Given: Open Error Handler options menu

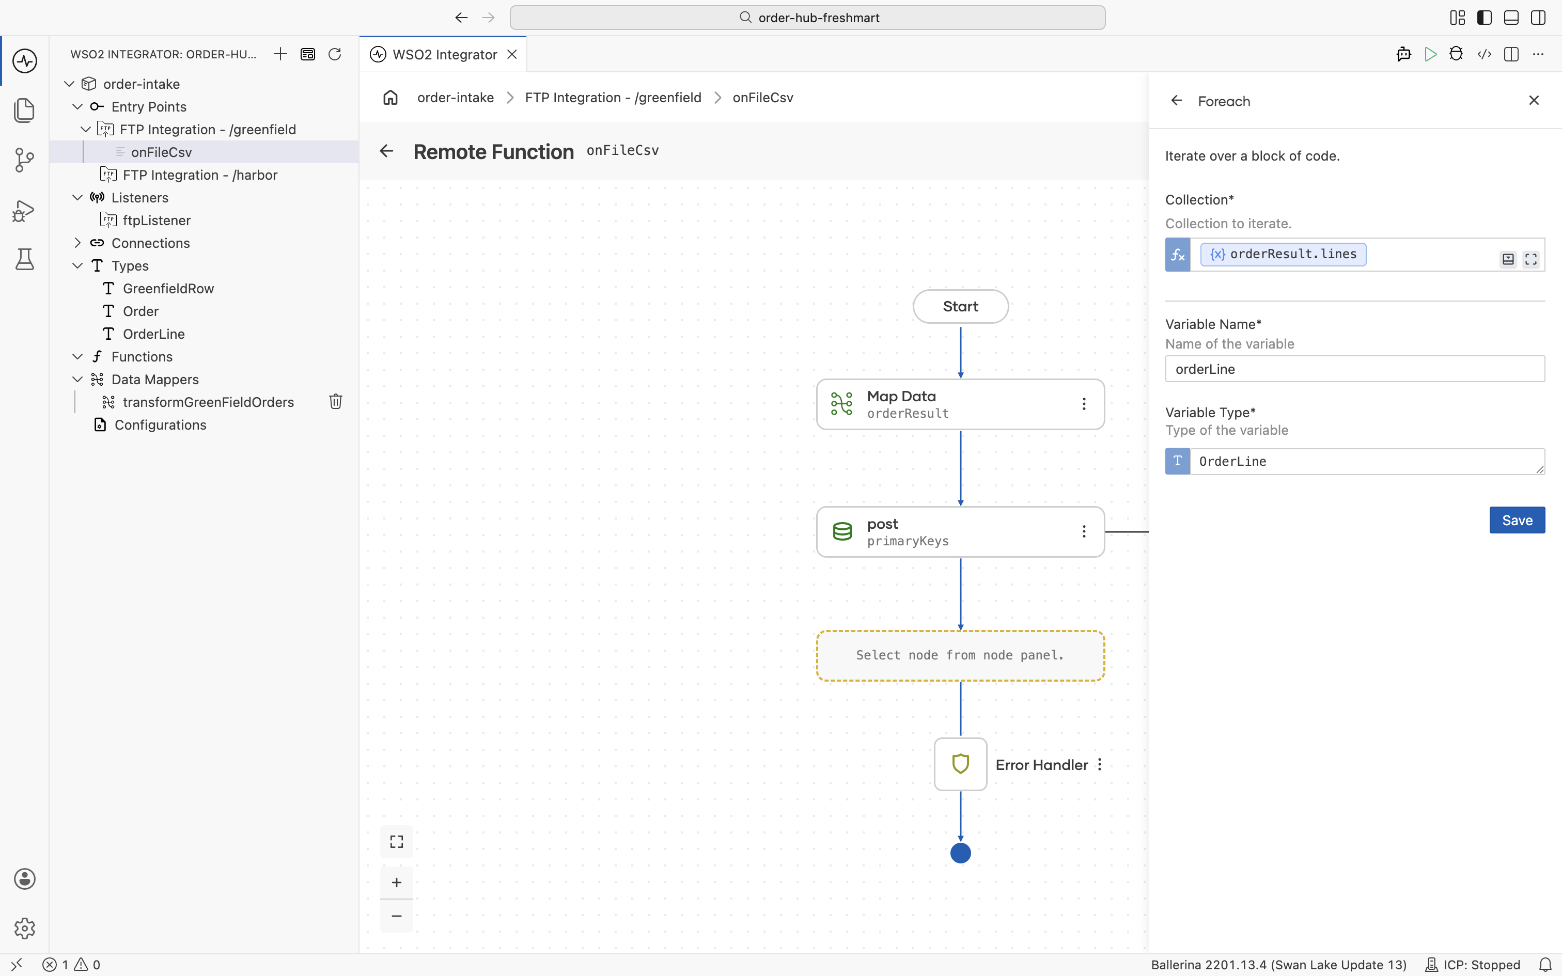Looking at the screenshot, I should 1100,764.
